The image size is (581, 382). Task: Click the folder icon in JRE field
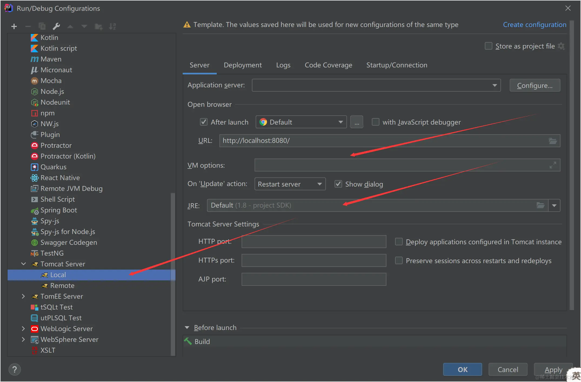540,205
